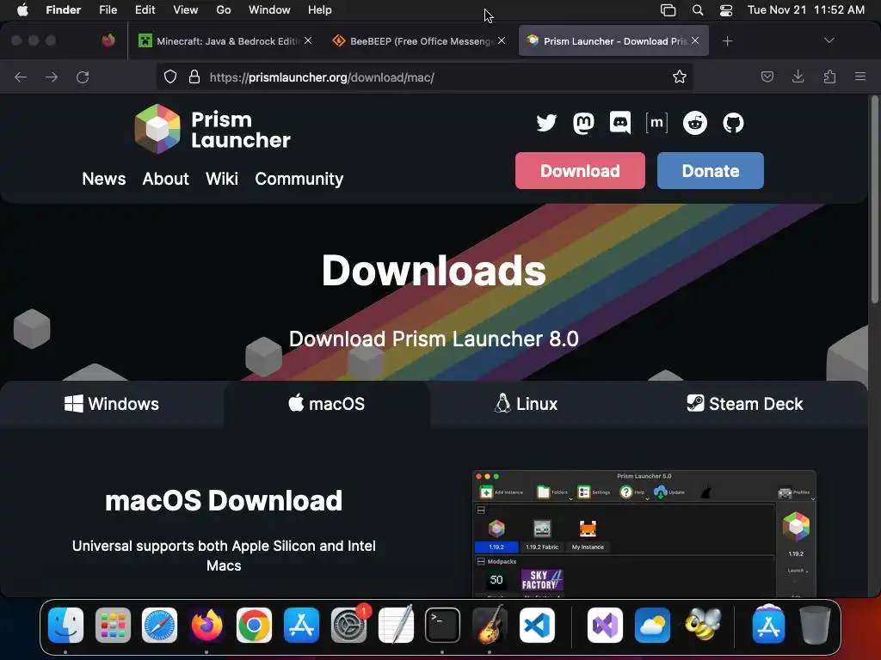Screen dimensions: 881x660
Task: Open the Prism Launcher Twitter page
Action: (546, 123)
